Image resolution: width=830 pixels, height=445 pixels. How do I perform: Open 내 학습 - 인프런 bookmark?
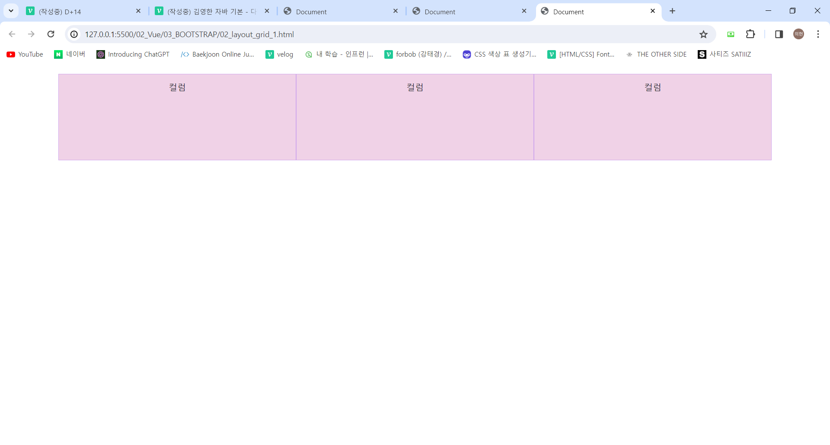coord(339,54)
